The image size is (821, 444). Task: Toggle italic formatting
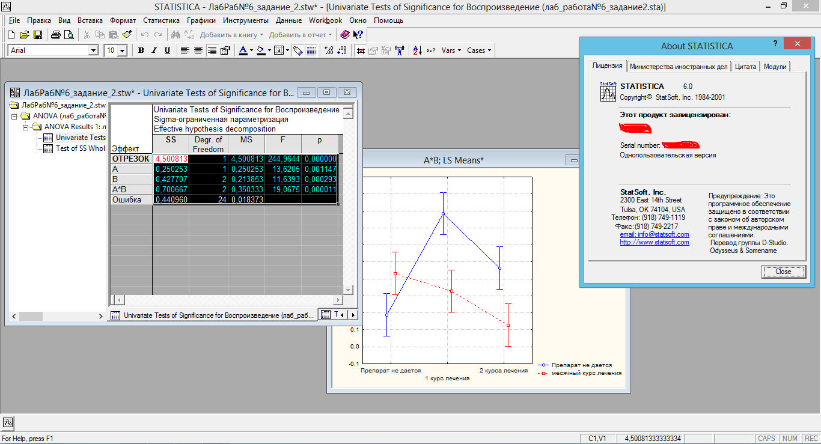[154, 50]
